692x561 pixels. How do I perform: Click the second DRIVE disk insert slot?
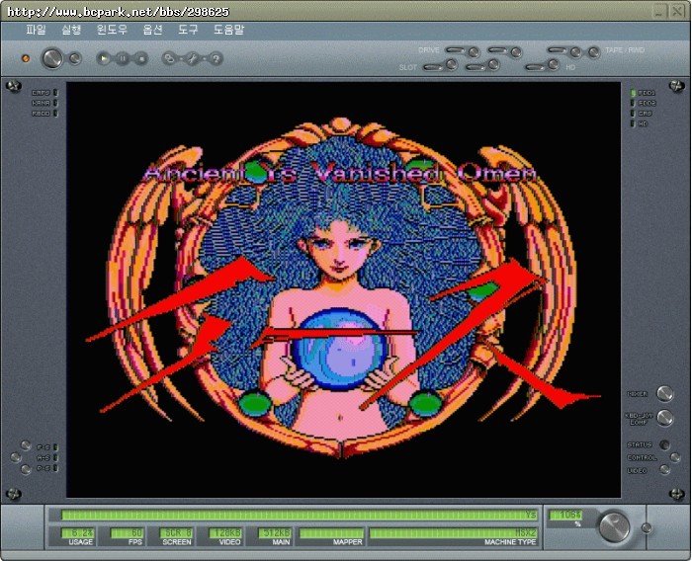coord(497,50)
